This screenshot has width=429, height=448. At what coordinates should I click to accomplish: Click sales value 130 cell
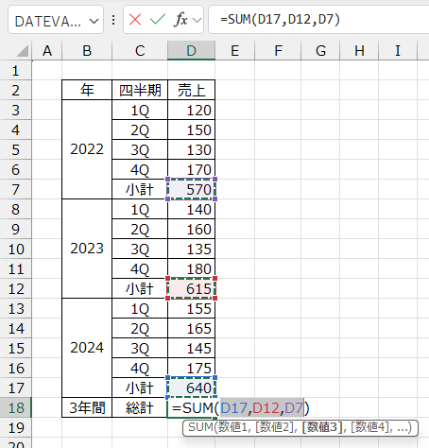(192, 149)
